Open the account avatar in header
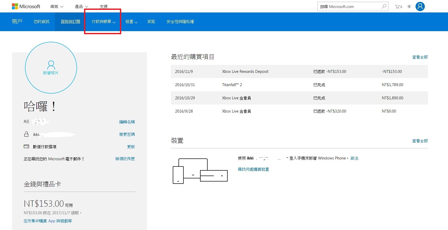Image resolution: width=448 pixels, height=230 pixels. click(420, 6)
